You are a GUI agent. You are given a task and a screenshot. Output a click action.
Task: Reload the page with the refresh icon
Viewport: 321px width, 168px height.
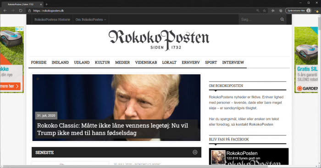[x=21, y=11]
